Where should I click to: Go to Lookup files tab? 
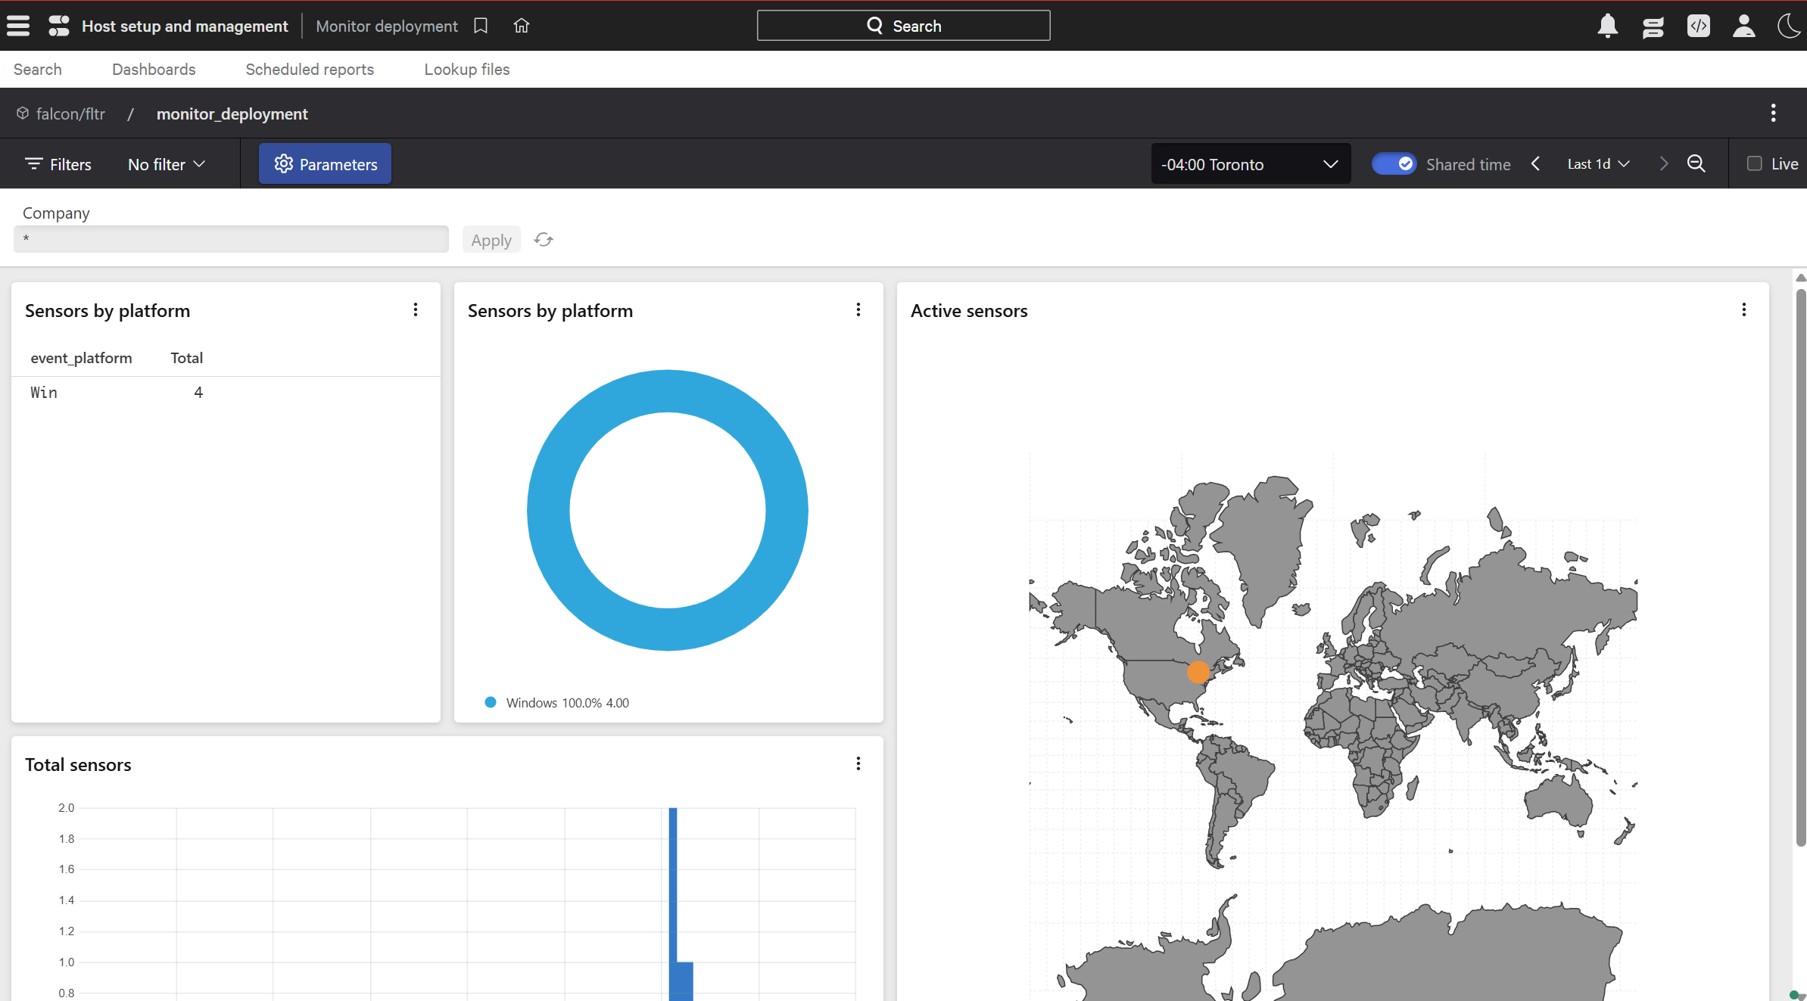coord(467,69)
